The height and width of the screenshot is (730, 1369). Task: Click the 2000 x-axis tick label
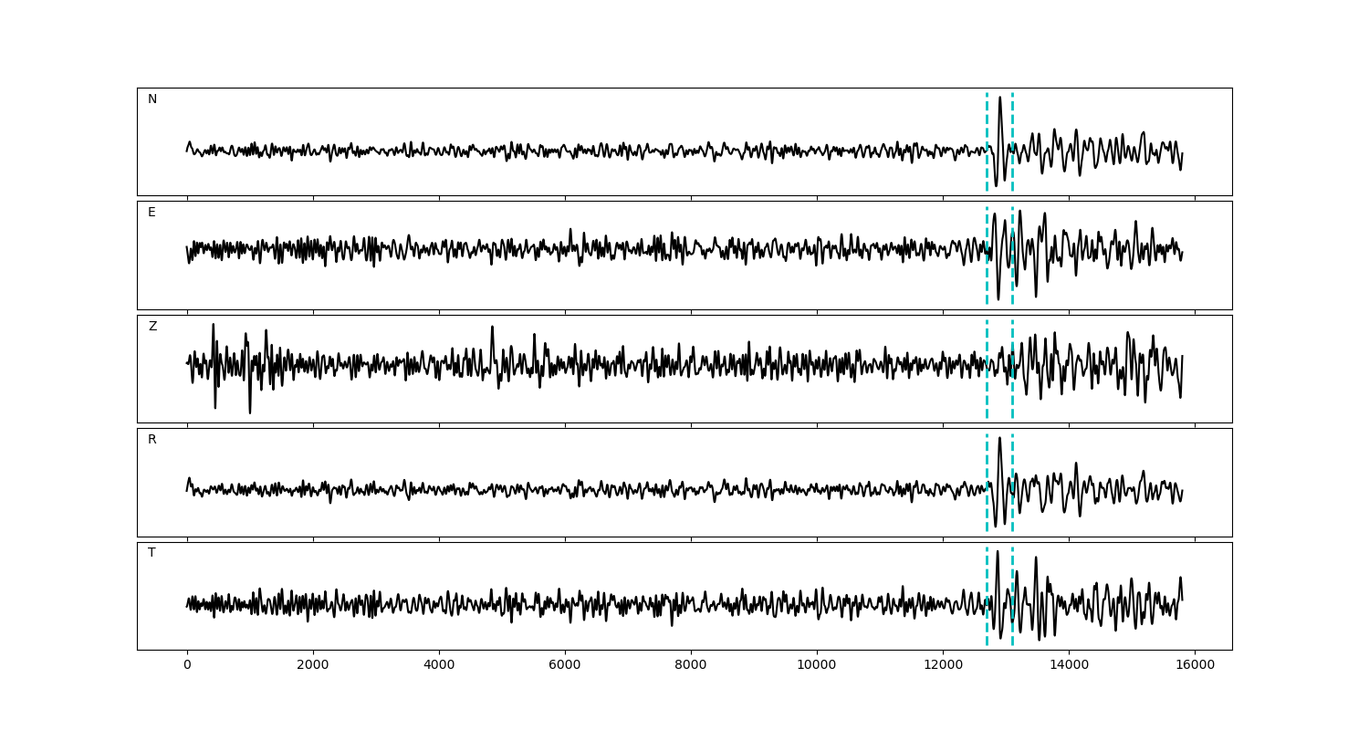click(x=313, y=665)
